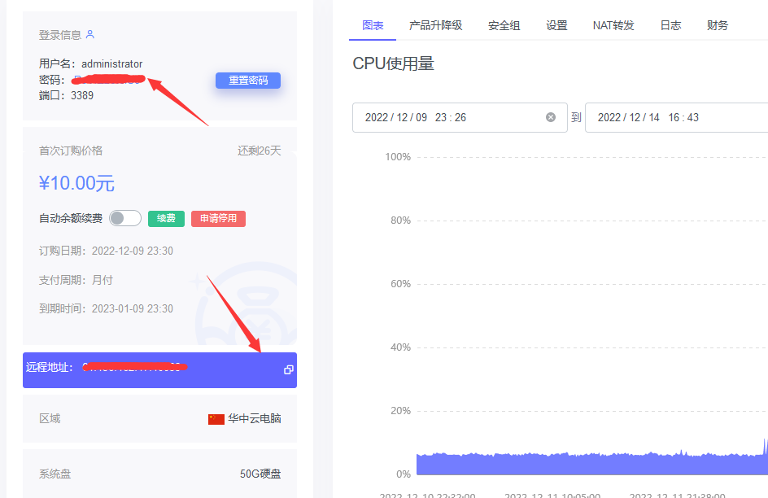Open the 产品升降级 tab
This screenshot has height=498, width=768.
tap(436, 25)
